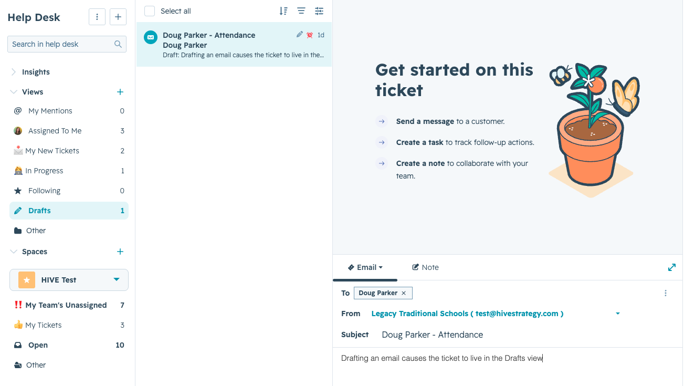Open the filter lines icon above tickets
This screenshot has height=386, width=684.
click(x=301, y=11)
